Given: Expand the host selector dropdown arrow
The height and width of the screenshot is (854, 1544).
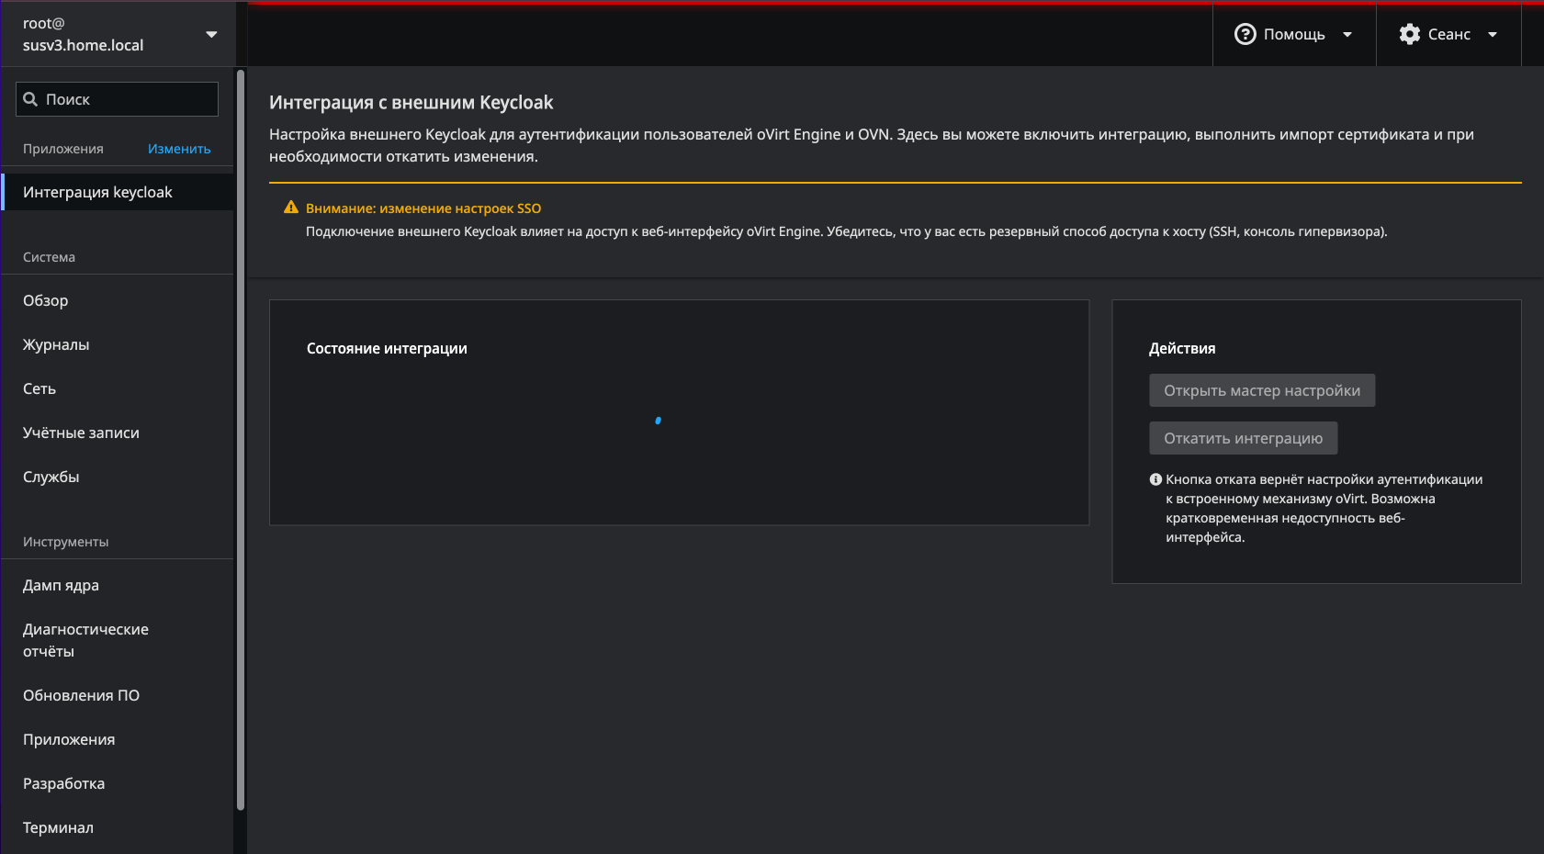Looking at the screenshot, I should click(211, 34).
